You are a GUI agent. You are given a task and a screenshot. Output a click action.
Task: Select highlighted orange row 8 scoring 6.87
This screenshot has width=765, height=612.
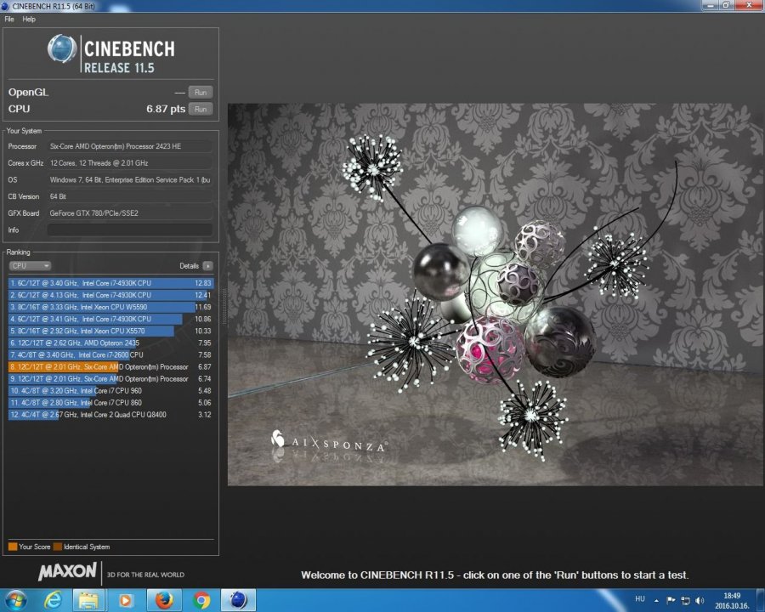tap(110, 366)
